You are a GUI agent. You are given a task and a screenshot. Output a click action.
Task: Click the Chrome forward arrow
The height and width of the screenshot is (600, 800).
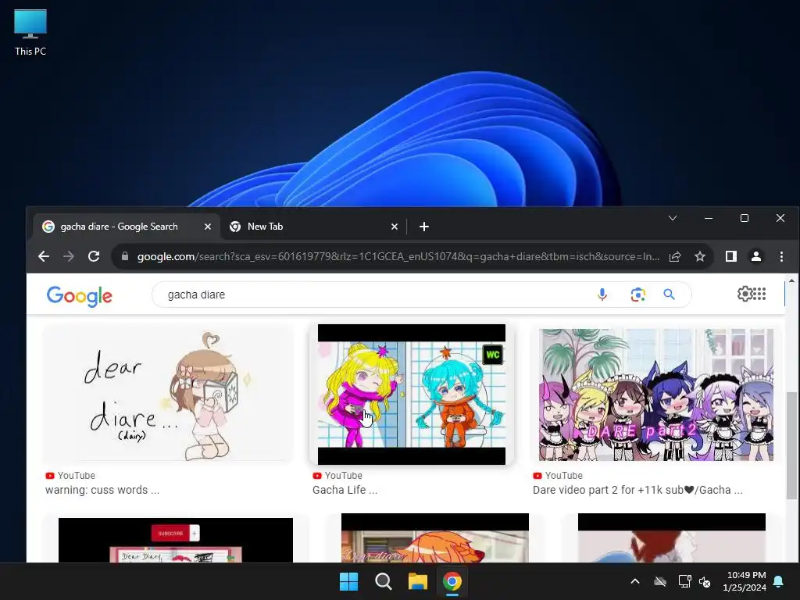pos(69,256)
